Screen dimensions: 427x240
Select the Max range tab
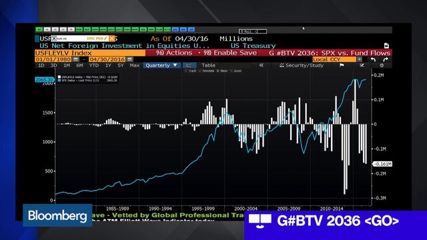135,65
